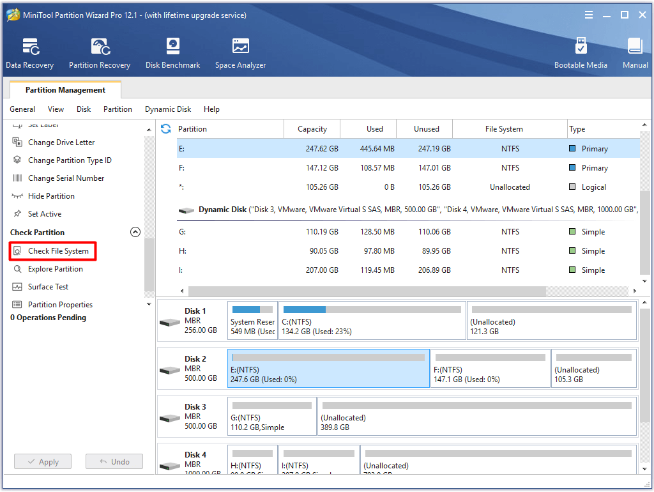Screen dimensions: 654x492
Task: Select the E: partition row
Action: (408, 149)
